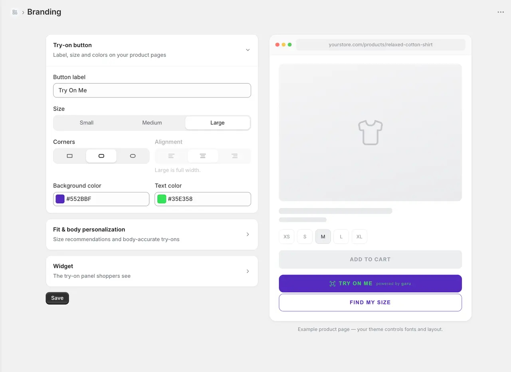Collapse the Try-on button section chevron
The image size is (511, 372).
pos(248,50)
